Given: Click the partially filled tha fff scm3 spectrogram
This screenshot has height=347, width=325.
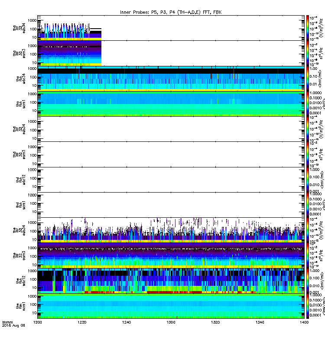Looking at the screenshot, I should (69, 53).
